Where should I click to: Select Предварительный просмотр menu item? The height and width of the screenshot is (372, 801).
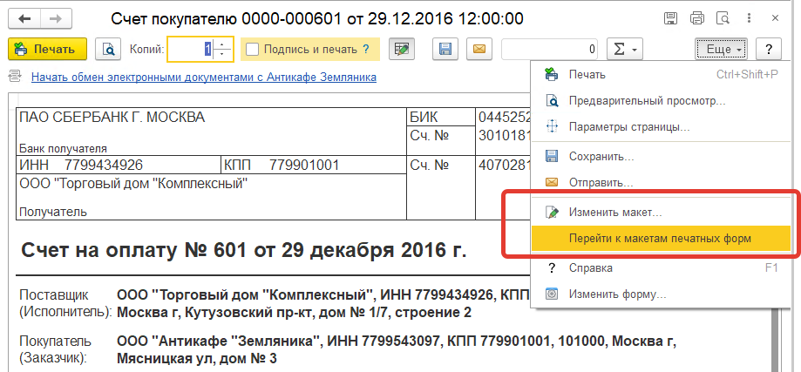(661, 100)
